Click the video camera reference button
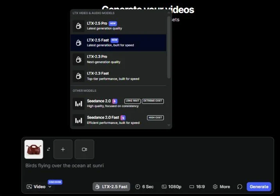Screen dimensions: 280x196 84,149
